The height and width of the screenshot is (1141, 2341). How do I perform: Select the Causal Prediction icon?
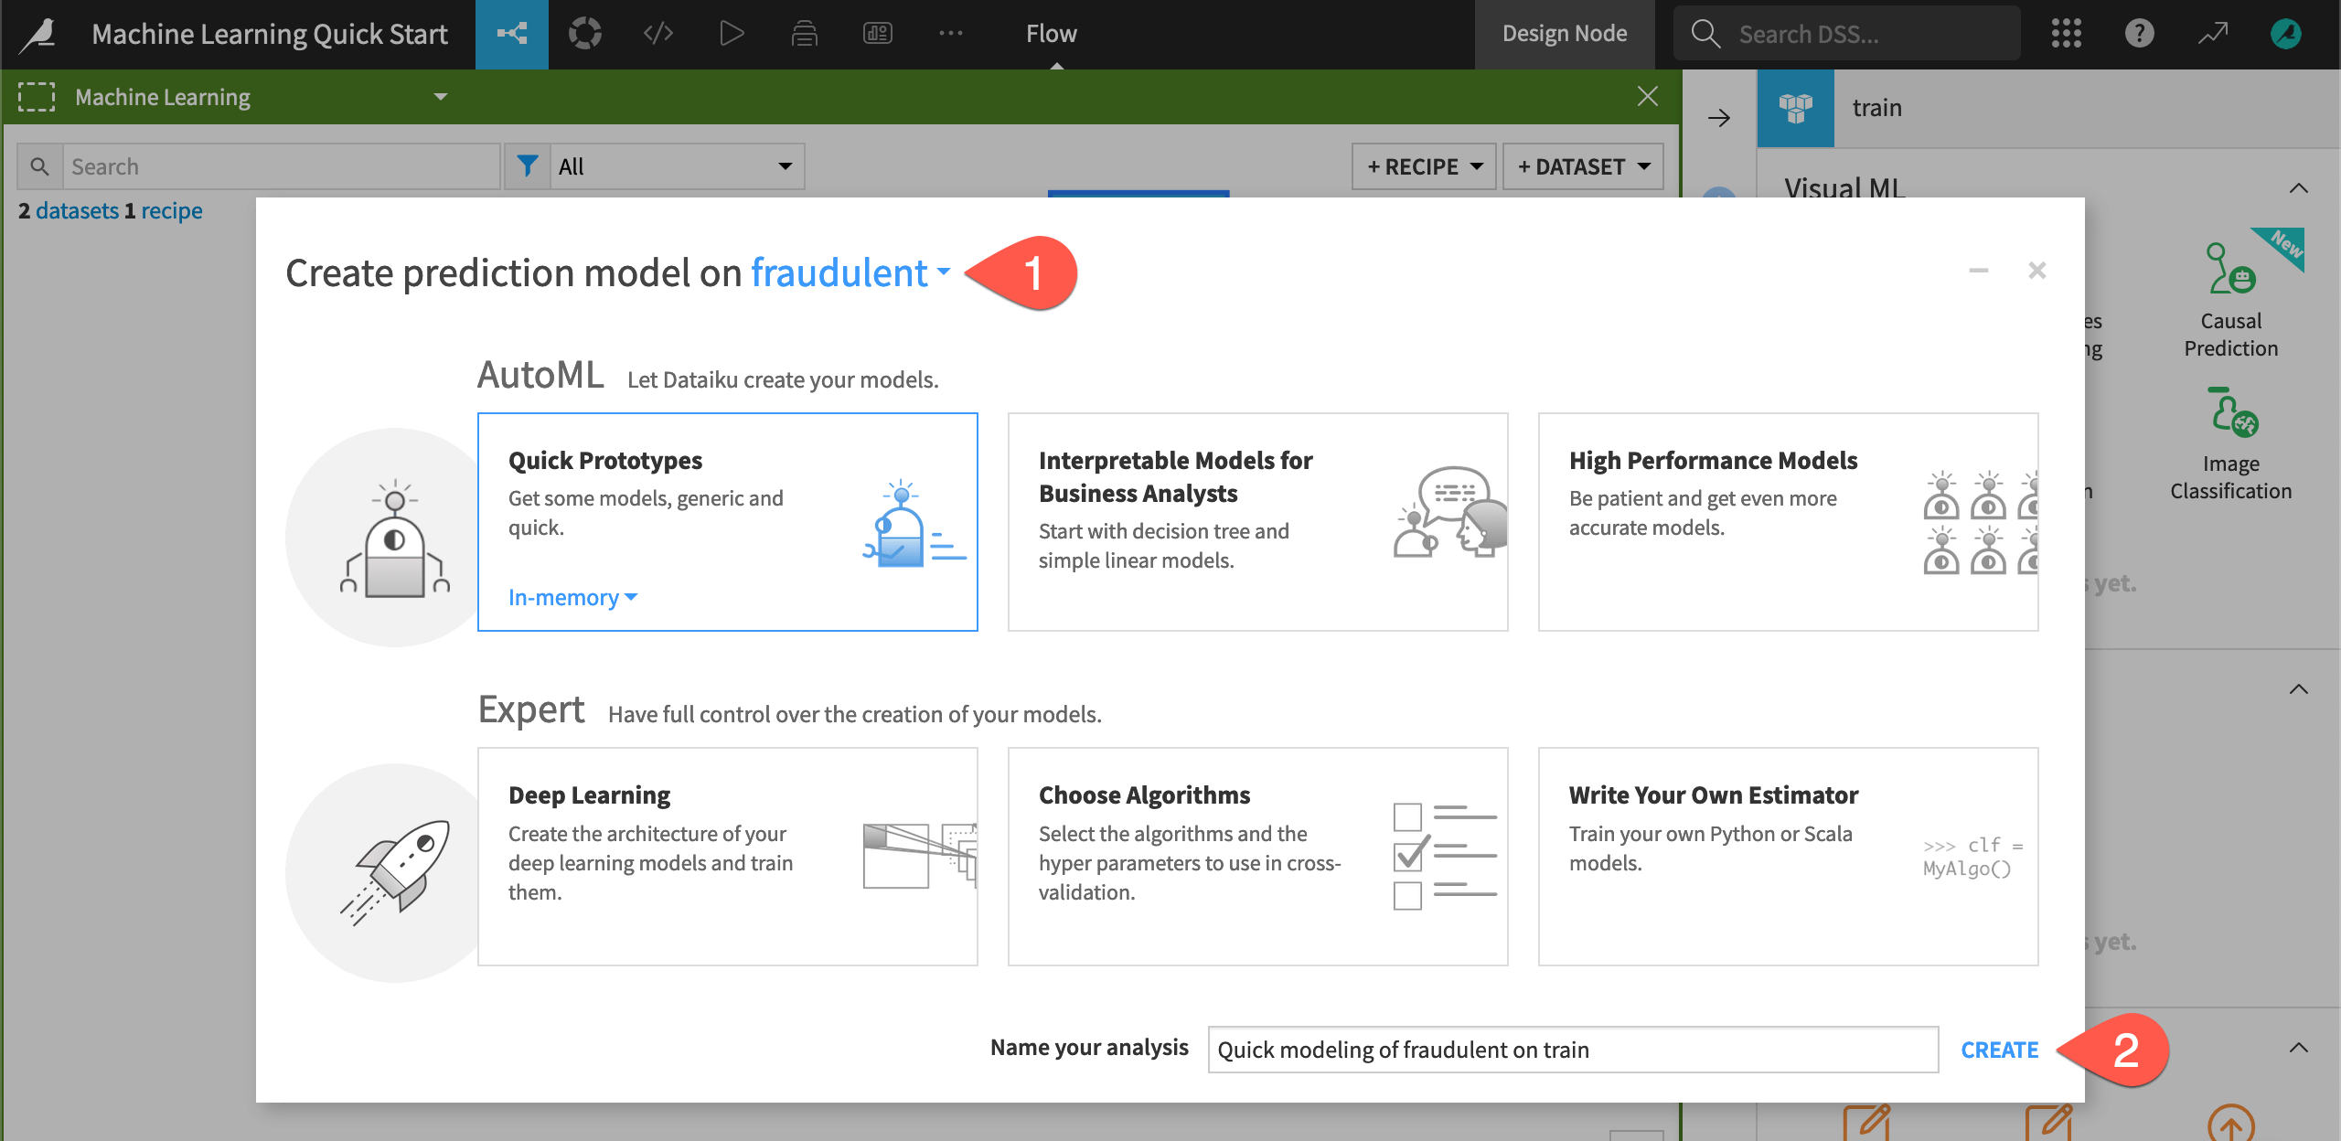point(2231,269)
